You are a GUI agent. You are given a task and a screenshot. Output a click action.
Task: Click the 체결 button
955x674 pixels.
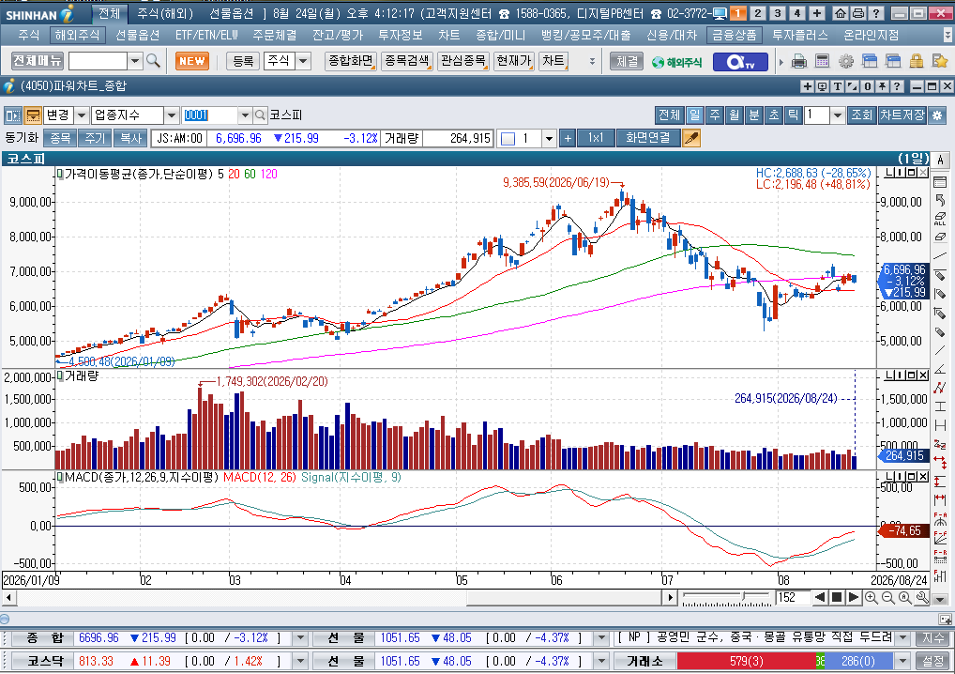pyautogui.click(x=626, y=61)
